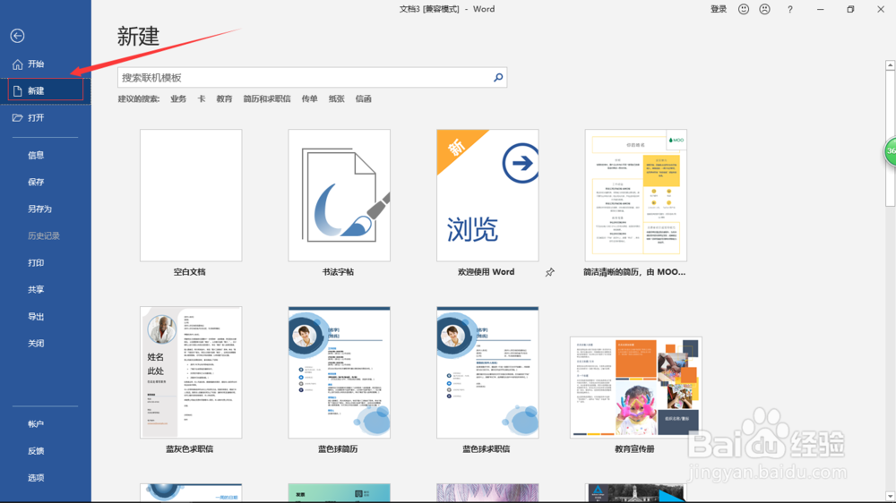Open 共享 in the sidebar
This screenshot has height=503, width=896.
tap(36, 289)
